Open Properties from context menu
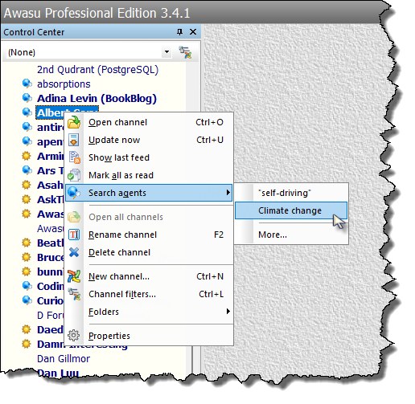415x404 pixels. [149, 336]
